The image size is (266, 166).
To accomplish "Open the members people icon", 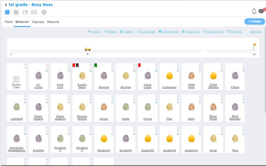I will tap(34, 12).
